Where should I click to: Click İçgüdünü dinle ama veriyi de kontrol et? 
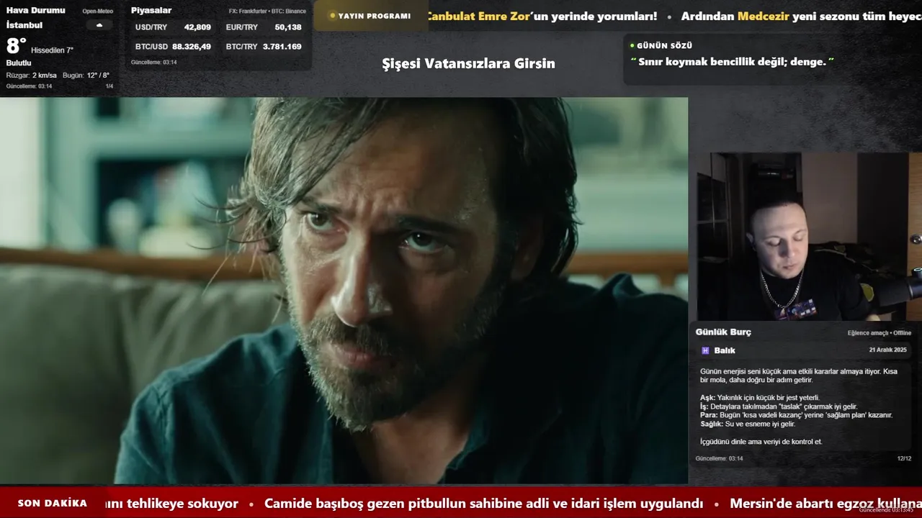click(761, 441)
